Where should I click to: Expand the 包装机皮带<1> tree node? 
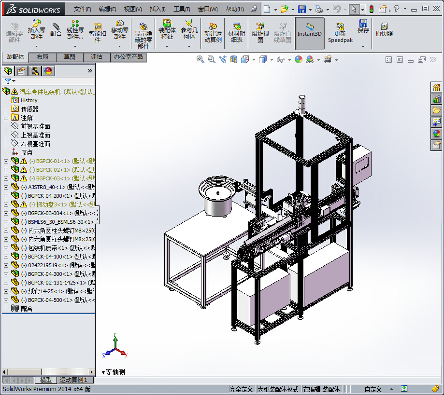coord(6,248)
